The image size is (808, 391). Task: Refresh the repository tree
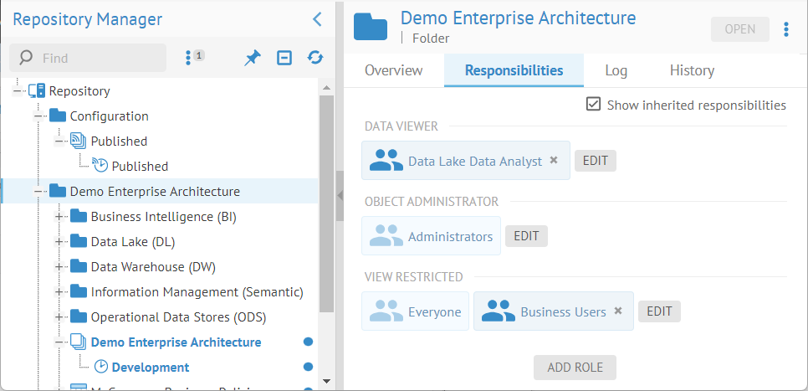[315, 58]
